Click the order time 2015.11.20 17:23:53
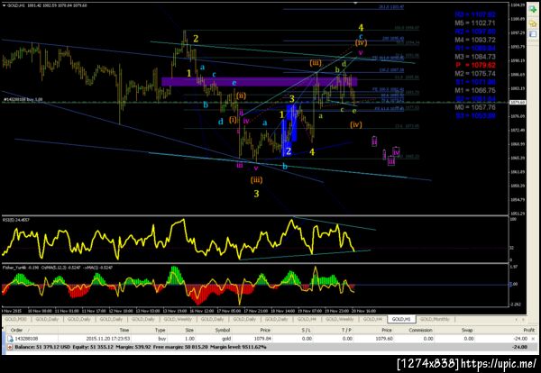Viewport: 541px width, 373px height. pyautogui.click(x=108, y=339)
